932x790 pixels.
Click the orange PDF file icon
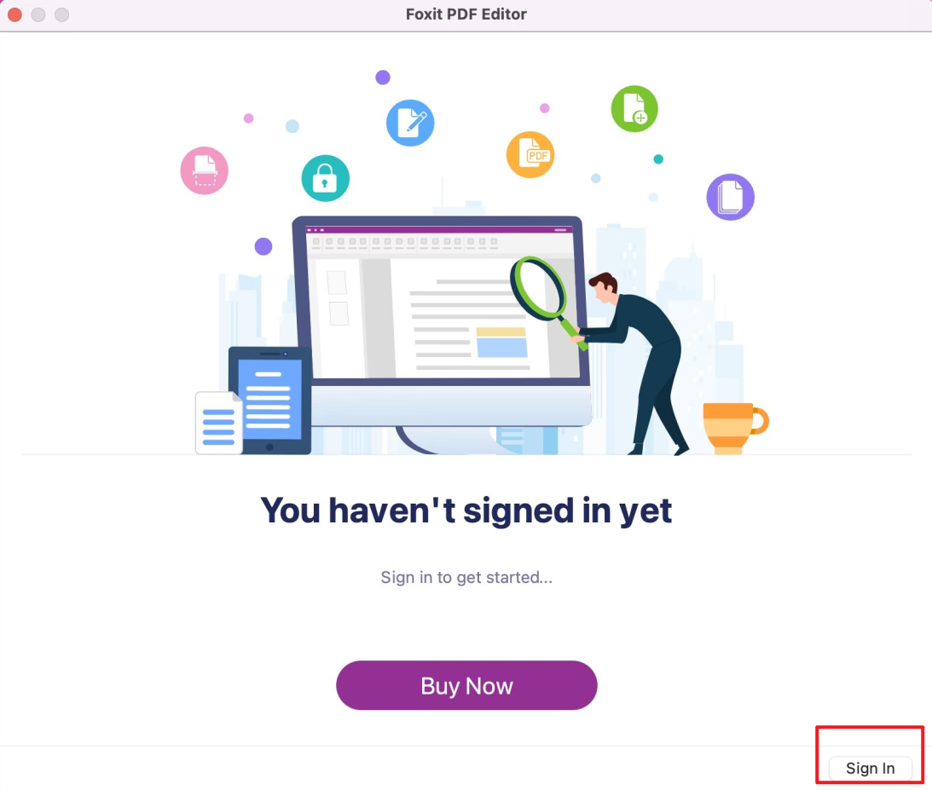(x=530, y=154)
